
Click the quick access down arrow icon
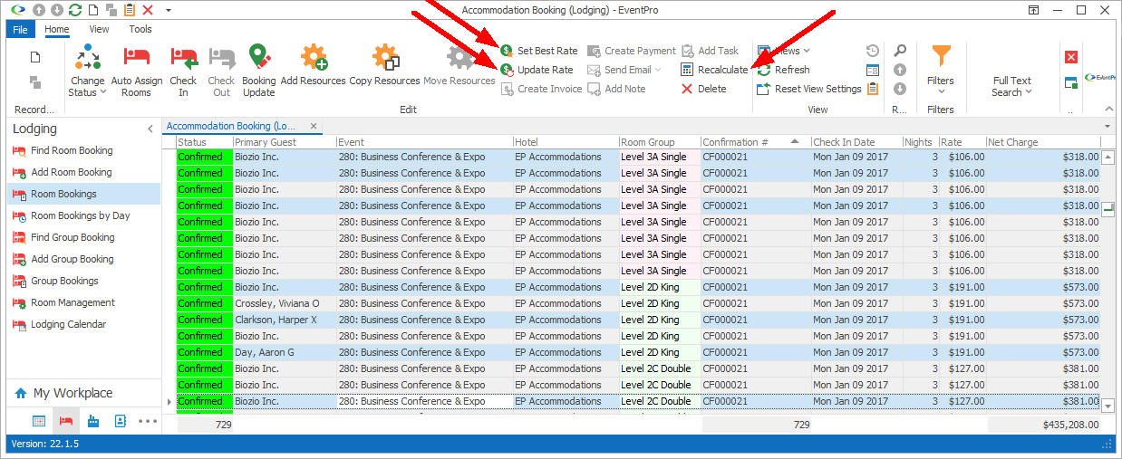(x=56, y=10)
